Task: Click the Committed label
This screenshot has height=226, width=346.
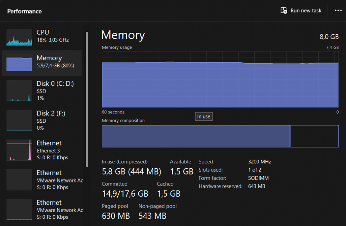Action: click(x=115, y=184)
